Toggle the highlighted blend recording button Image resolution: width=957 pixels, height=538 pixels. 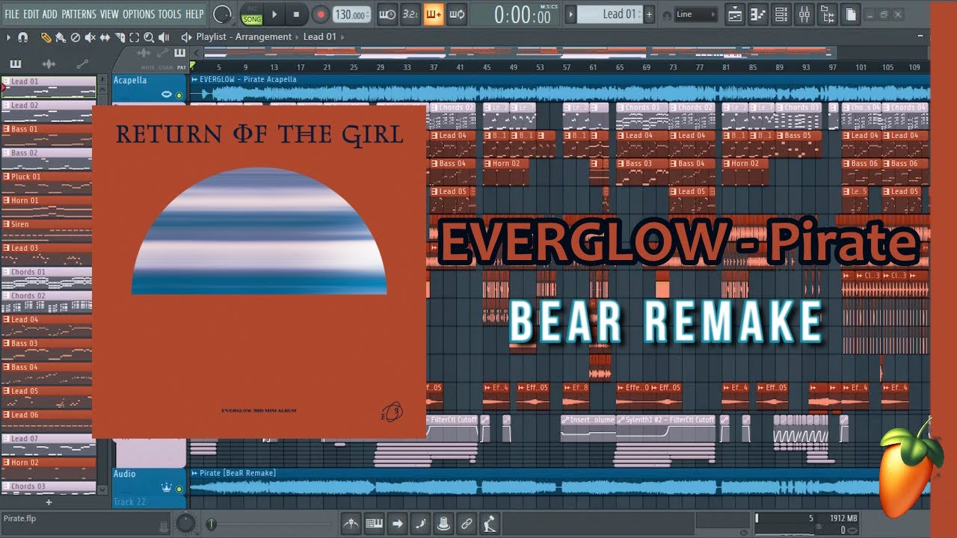point(434,14)
